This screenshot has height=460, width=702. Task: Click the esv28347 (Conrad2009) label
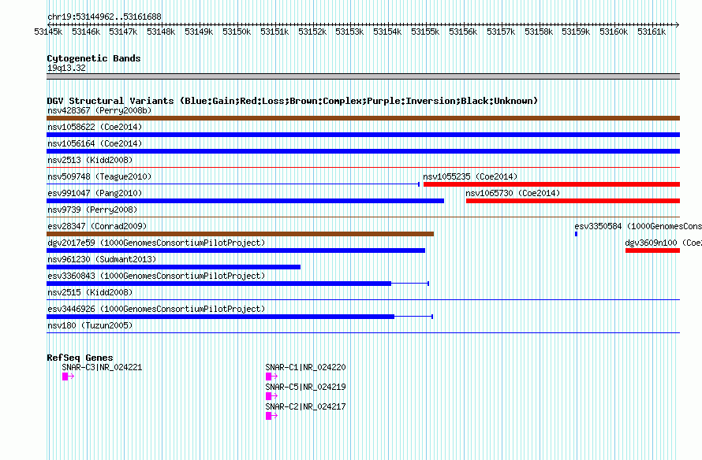pyautogui.click(x=97, y=226)
